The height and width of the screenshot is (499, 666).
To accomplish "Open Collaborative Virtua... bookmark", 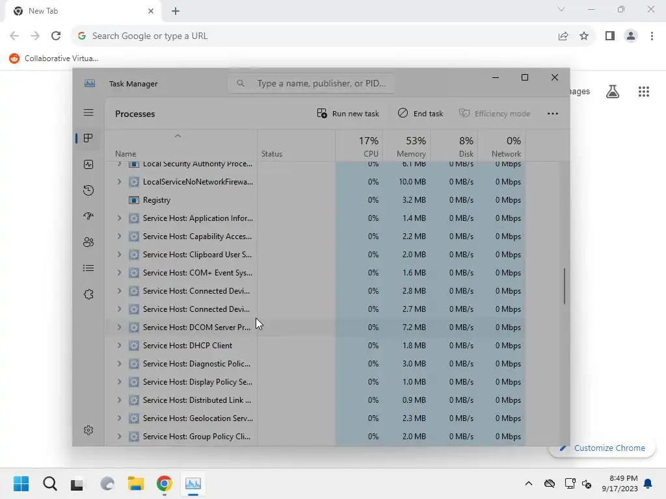I will (x=54, y=58).
